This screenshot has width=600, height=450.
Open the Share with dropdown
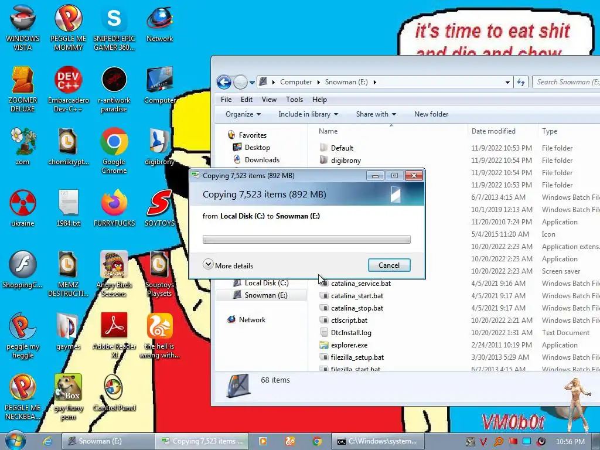(x=376, y=114)
